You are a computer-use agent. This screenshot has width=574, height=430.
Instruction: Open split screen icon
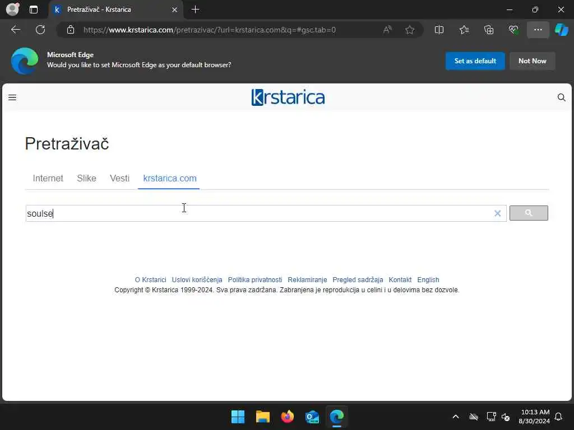439,30
